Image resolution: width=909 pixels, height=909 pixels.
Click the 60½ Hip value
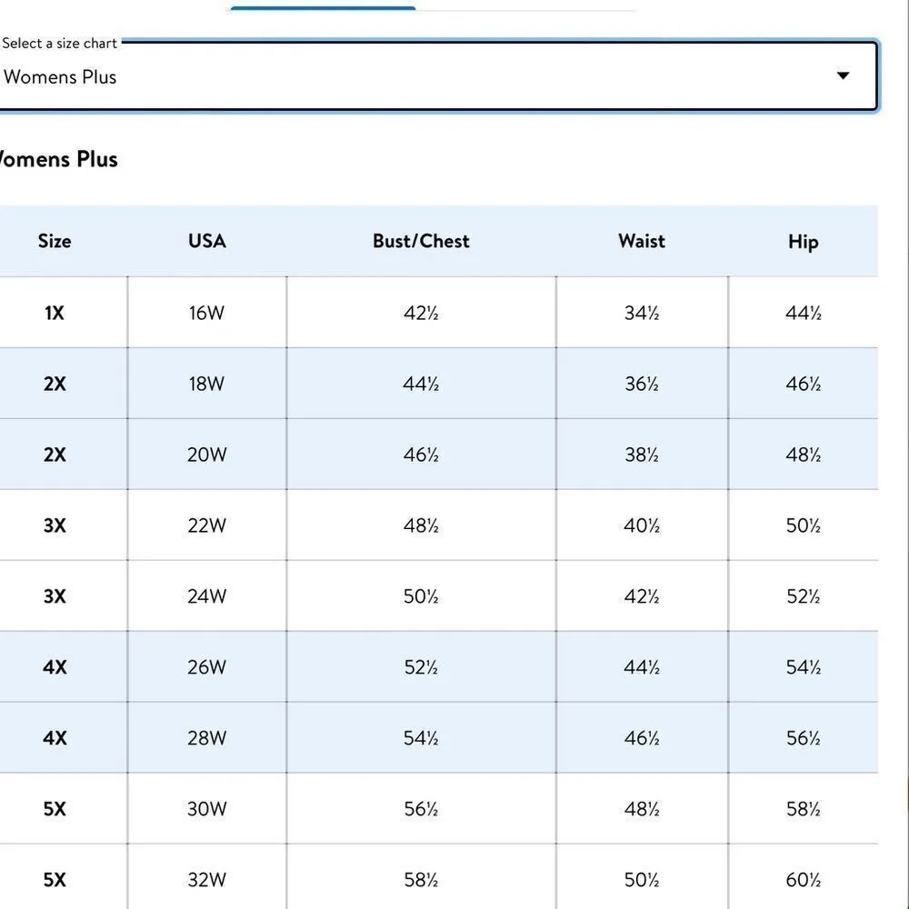(804, 880)
